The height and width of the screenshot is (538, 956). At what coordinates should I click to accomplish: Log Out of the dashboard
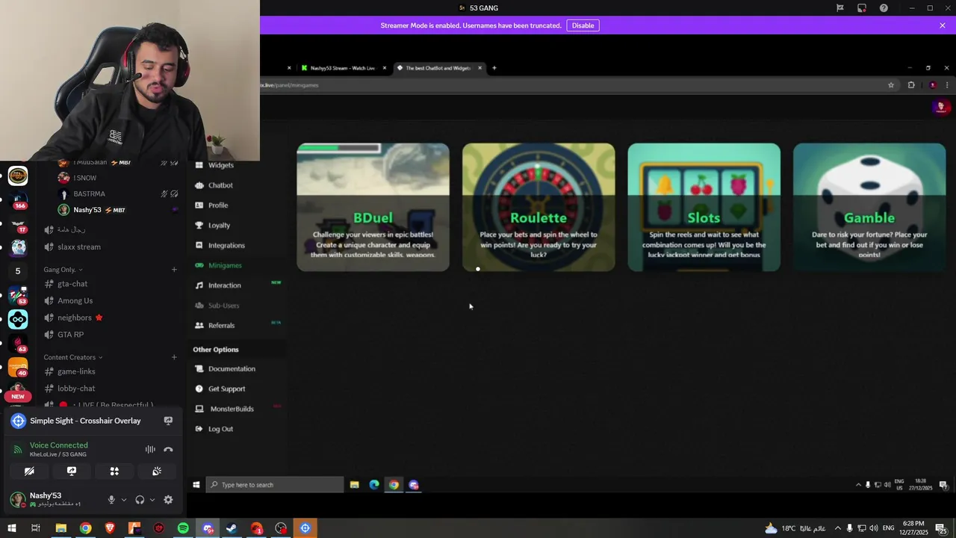(220, 429)
